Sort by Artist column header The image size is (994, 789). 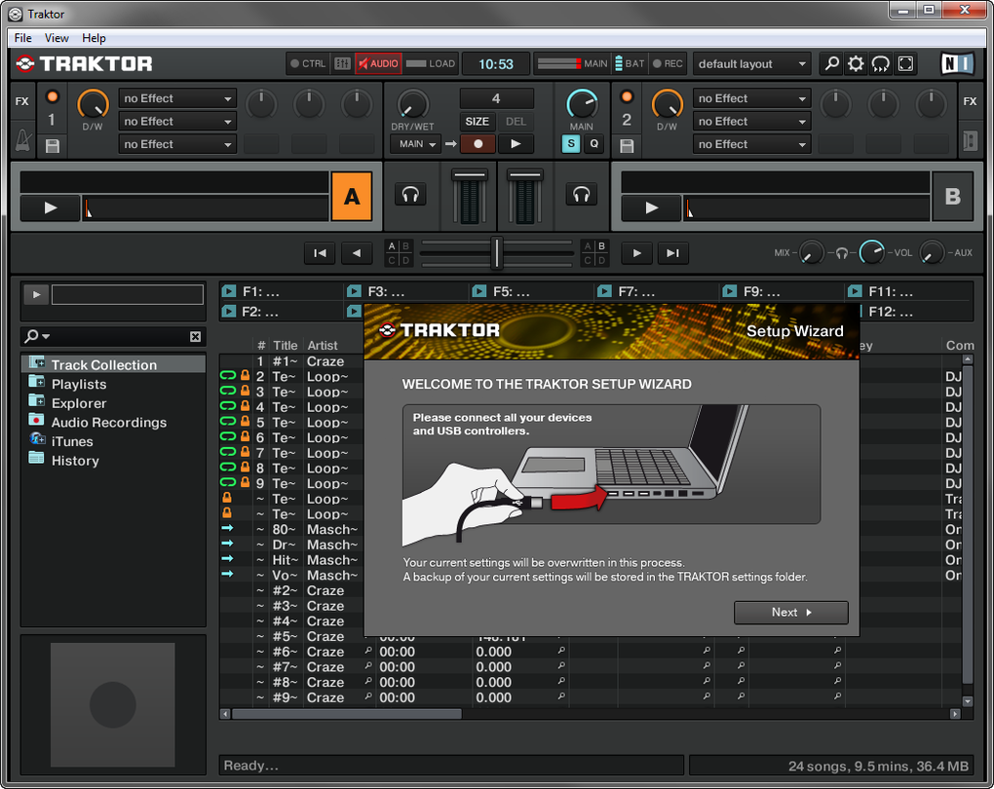(x=323, y=346)
